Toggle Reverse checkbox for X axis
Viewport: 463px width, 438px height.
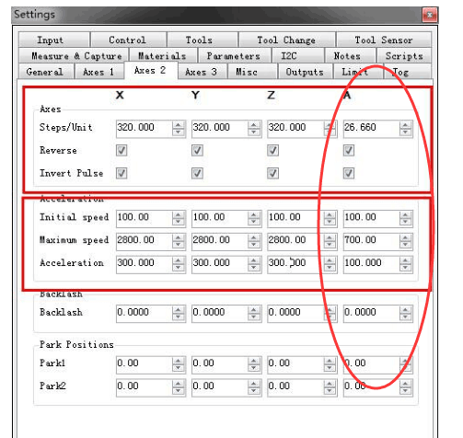tap(122, 150)
